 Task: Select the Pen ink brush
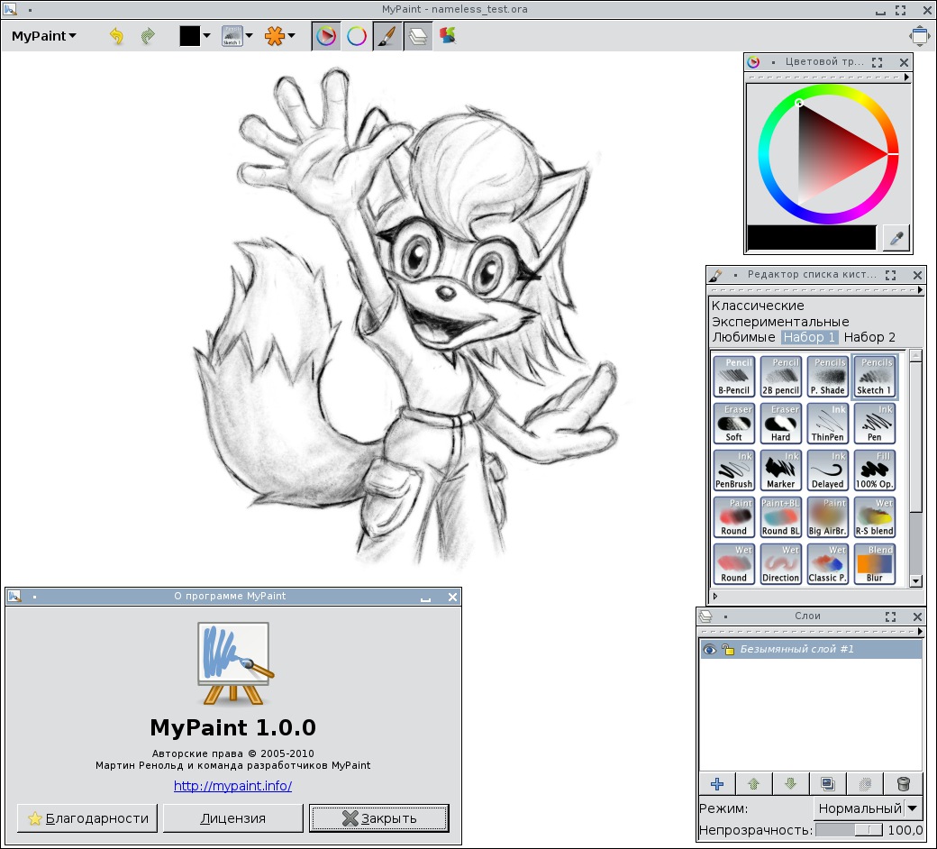874,424
